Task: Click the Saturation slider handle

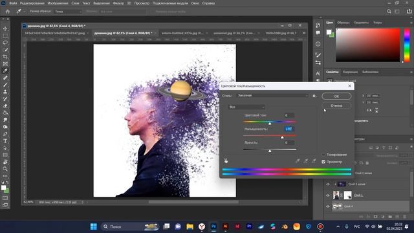Action: (282, 137)
